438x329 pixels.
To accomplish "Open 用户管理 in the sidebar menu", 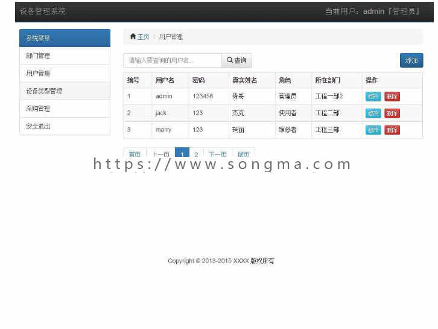I will [65, 73].
